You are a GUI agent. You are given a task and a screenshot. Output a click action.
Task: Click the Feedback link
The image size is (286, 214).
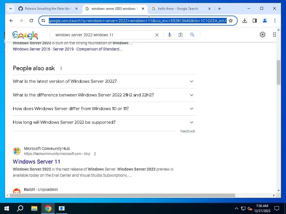(x=187, y=131)
